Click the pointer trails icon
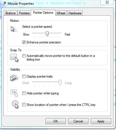 click(14, 78)
